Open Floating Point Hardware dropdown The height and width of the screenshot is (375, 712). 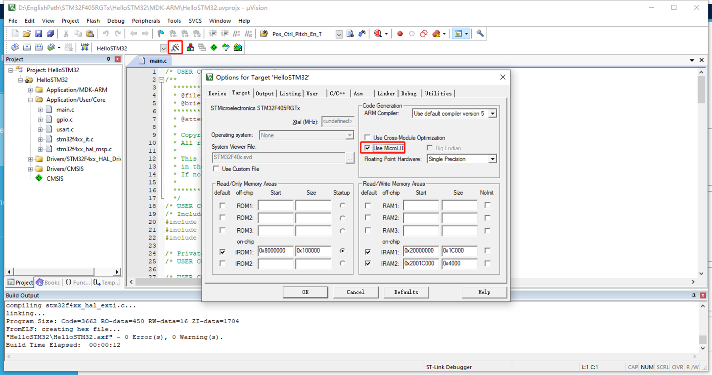(493, 159)
